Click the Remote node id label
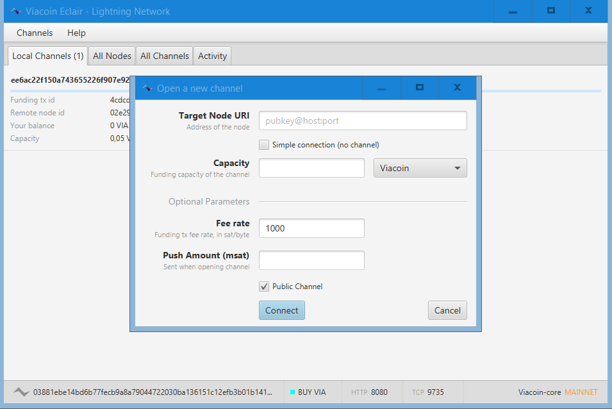Viewport: 612px width, 409px height. [37, 113]
